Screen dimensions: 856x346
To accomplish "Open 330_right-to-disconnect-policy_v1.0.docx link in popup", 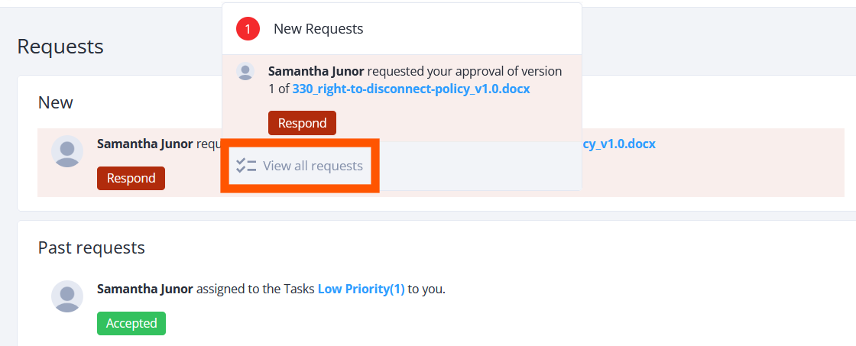I will [x=411, y=89].
